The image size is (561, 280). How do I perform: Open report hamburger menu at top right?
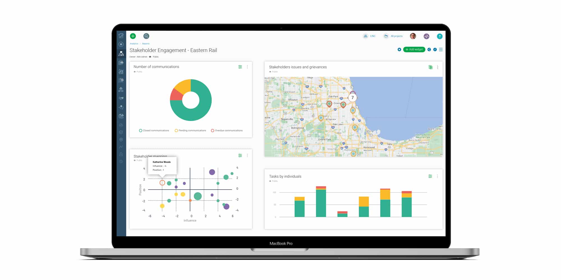pyautogui.click(x=441, y=50)
